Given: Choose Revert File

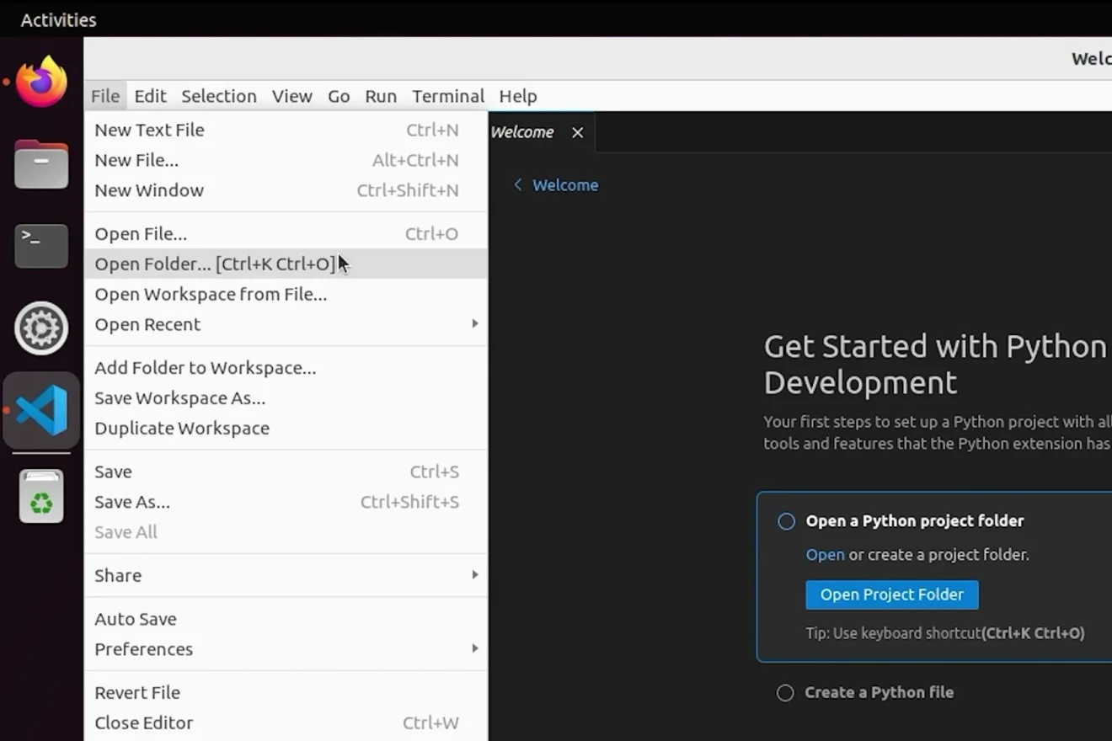Looking at the screenshot, I should tap(286, 693).
